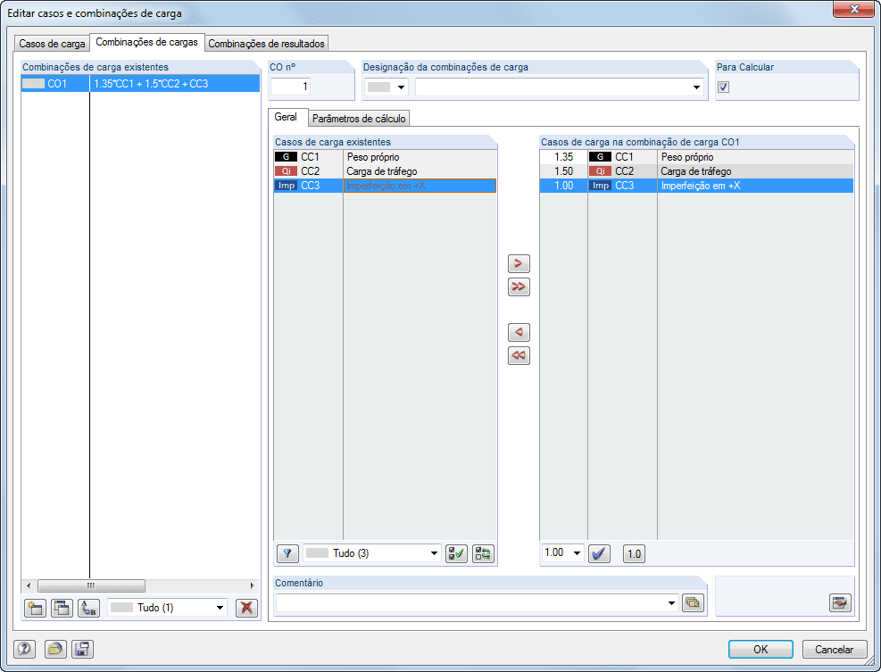Click save diskette icon at bottom
The width and height of the screenshot is (881, 672).
click(x=83, y=649)
